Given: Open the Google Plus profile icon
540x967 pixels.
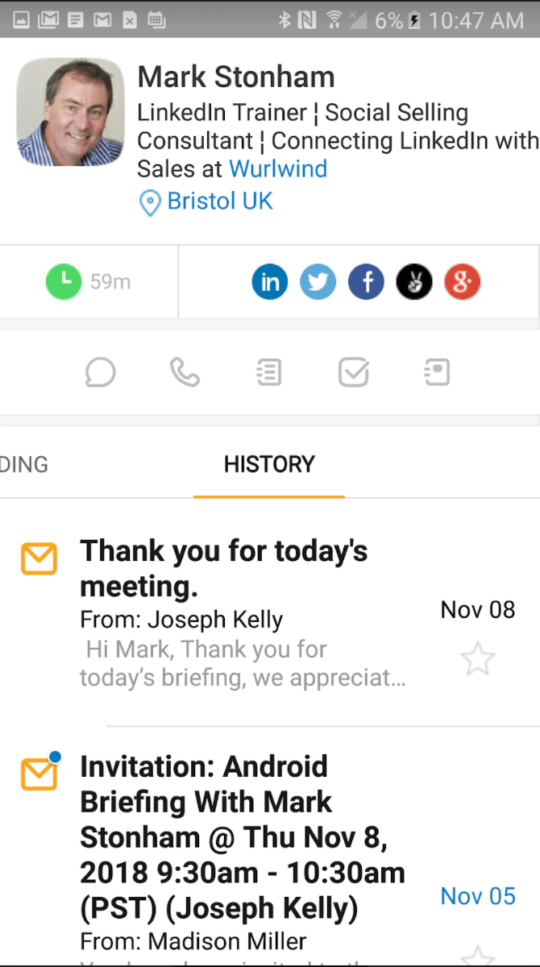Looking at the screenshot, I should point(462,282).
